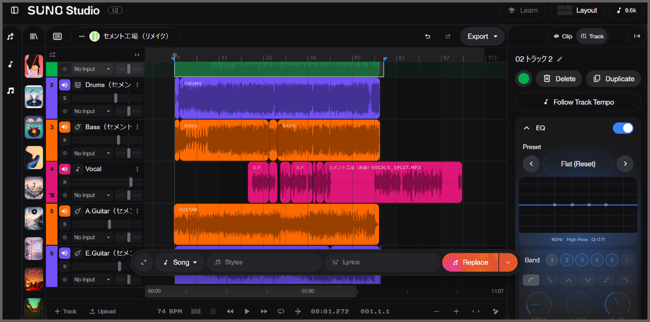Open the library shelves icon
The width and height of the screenshot is (650, 322).
click(x=34, y=36)
